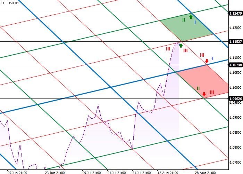Click the 1.09000 price axis label

[x=236, y=118]
